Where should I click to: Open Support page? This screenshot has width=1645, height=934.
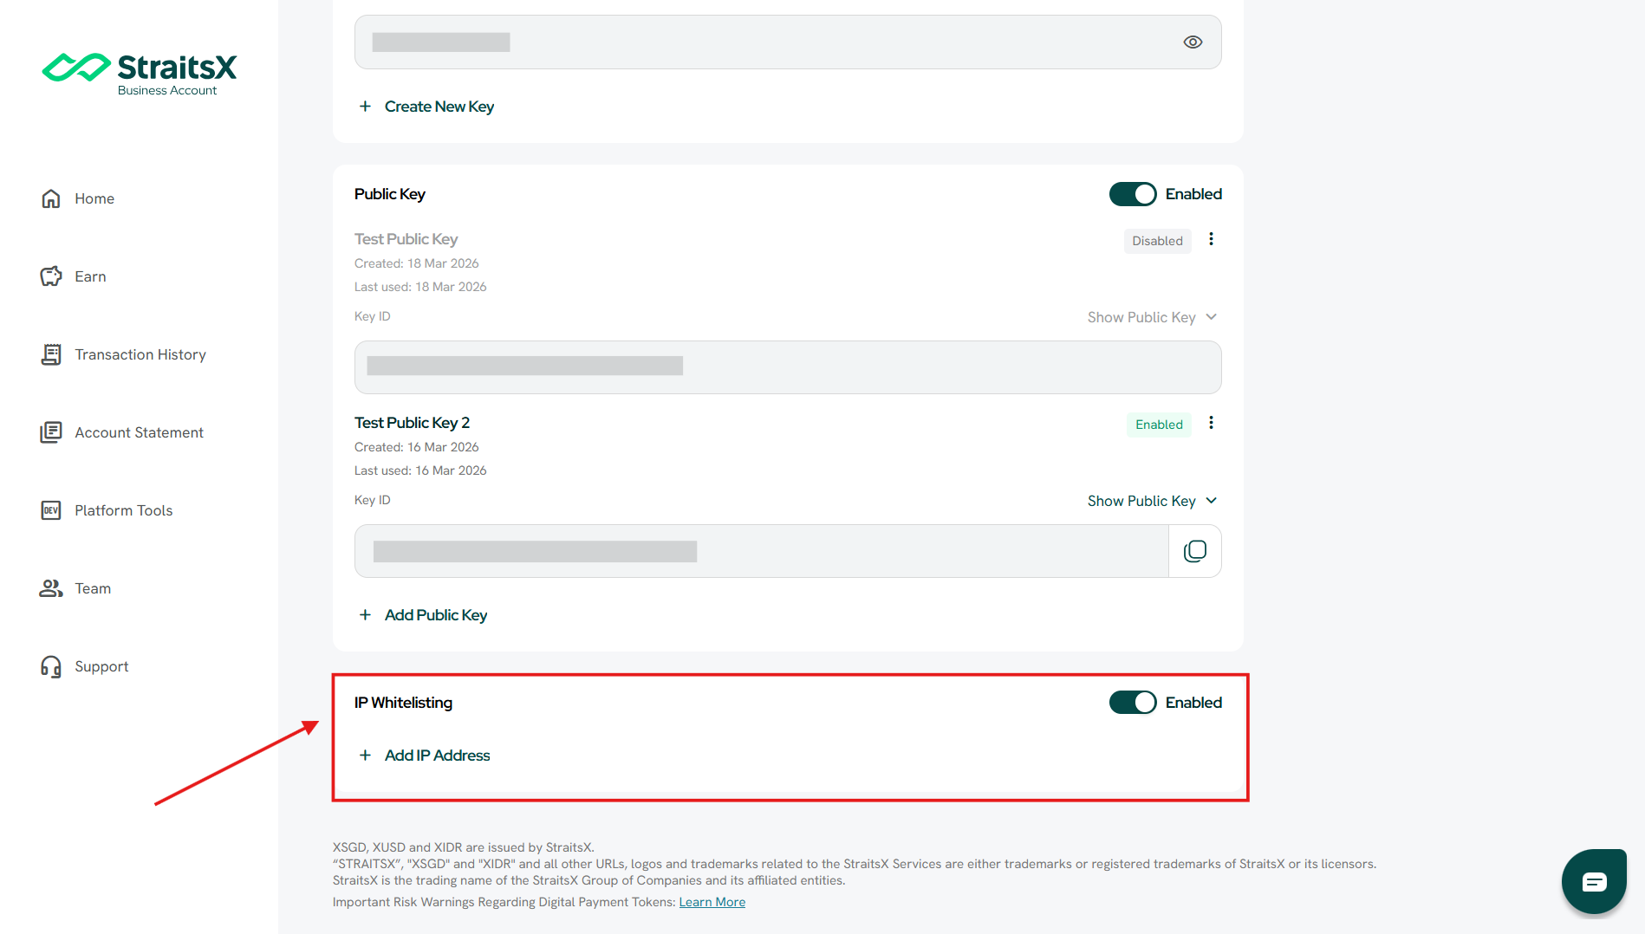[x=101, y=666]
